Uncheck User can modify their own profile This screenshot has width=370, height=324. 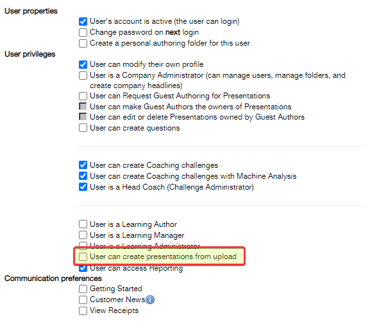tap(83, 64)
